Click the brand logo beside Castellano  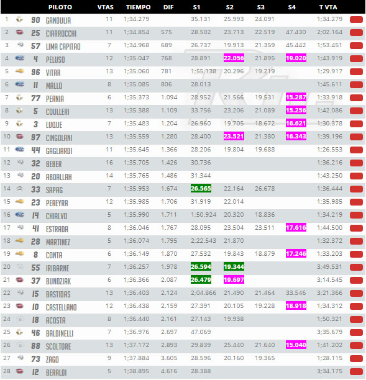19,306
